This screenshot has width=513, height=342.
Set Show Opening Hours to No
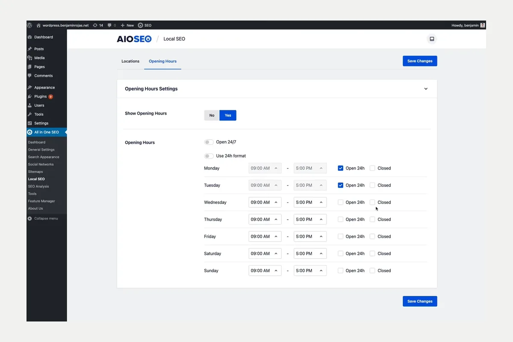pyautogui.click(x=212, y=115)
